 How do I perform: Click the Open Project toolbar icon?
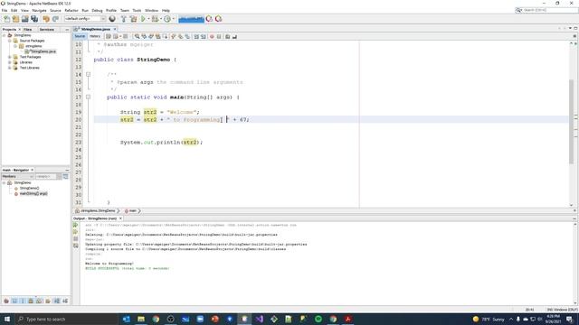click(24, 19)
